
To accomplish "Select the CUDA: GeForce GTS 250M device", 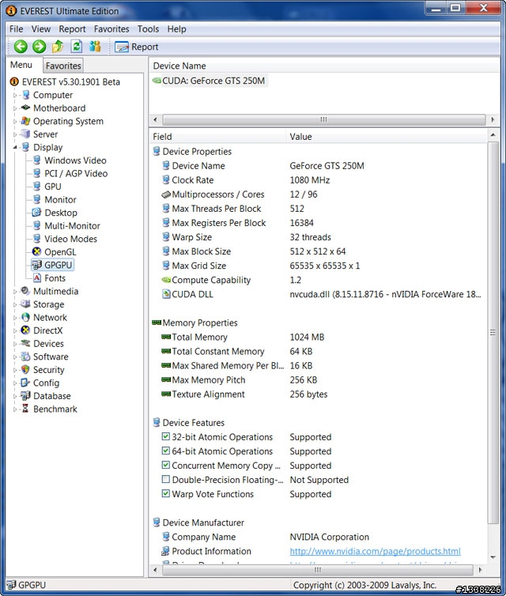I will click(x=213, y=81).
